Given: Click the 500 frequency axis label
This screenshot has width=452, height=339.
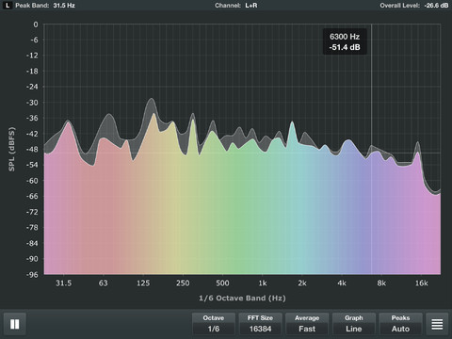Looking at the screenshot, I should point(222,283).
